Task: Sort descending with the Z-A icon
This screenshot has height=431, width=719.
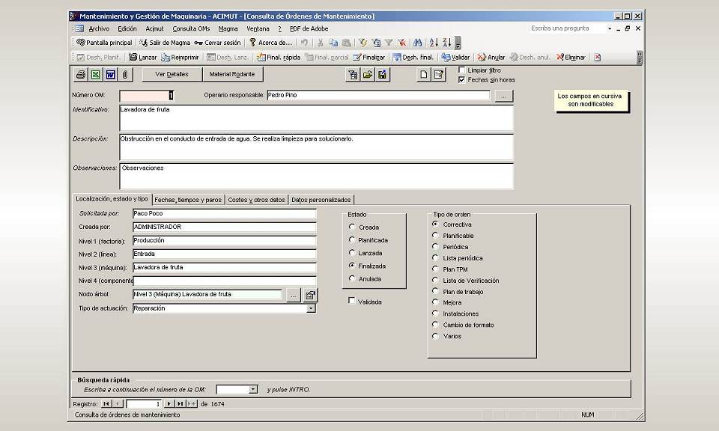Action: tap(447, 43)
